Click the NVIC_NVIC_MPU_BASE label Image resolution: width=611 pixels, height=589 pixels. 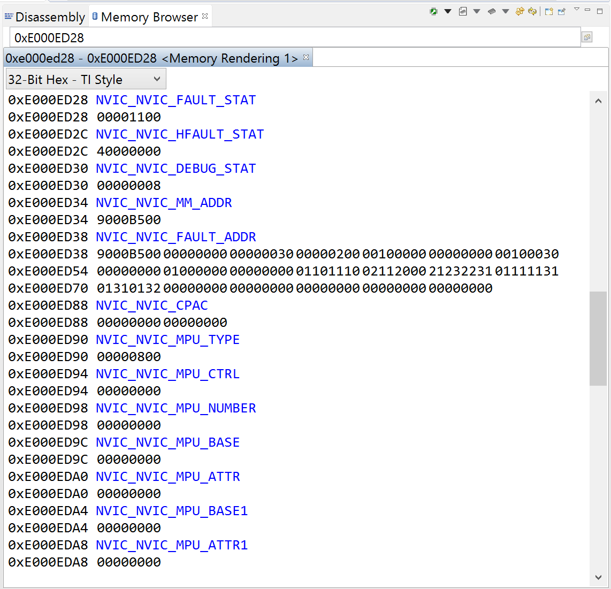click(x=167, y=443)
